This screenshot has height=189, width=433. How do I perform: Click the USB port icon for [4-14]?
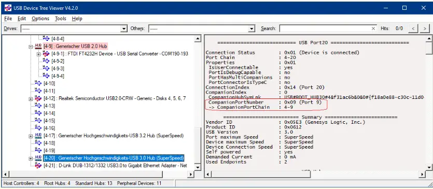[x=38, y=113]
